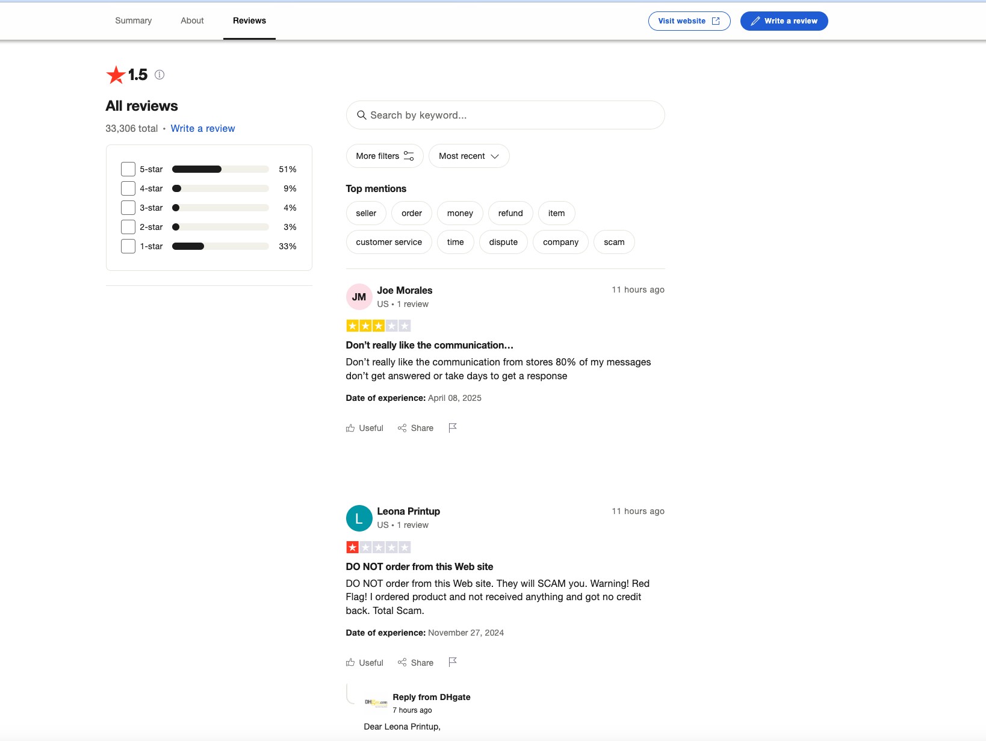Screen dimensions: 986x741
Task: Check the 1-star filter checkbox
Action: tap(128, 246)
